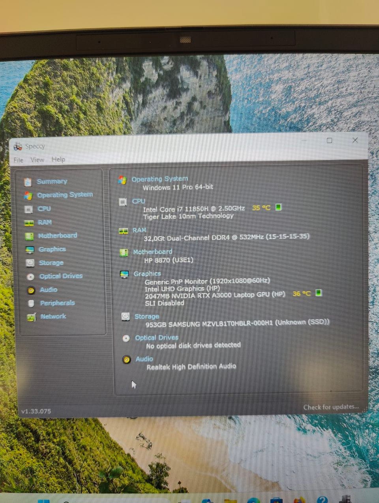
Task: Open the File menu
Action: [18, 160]
